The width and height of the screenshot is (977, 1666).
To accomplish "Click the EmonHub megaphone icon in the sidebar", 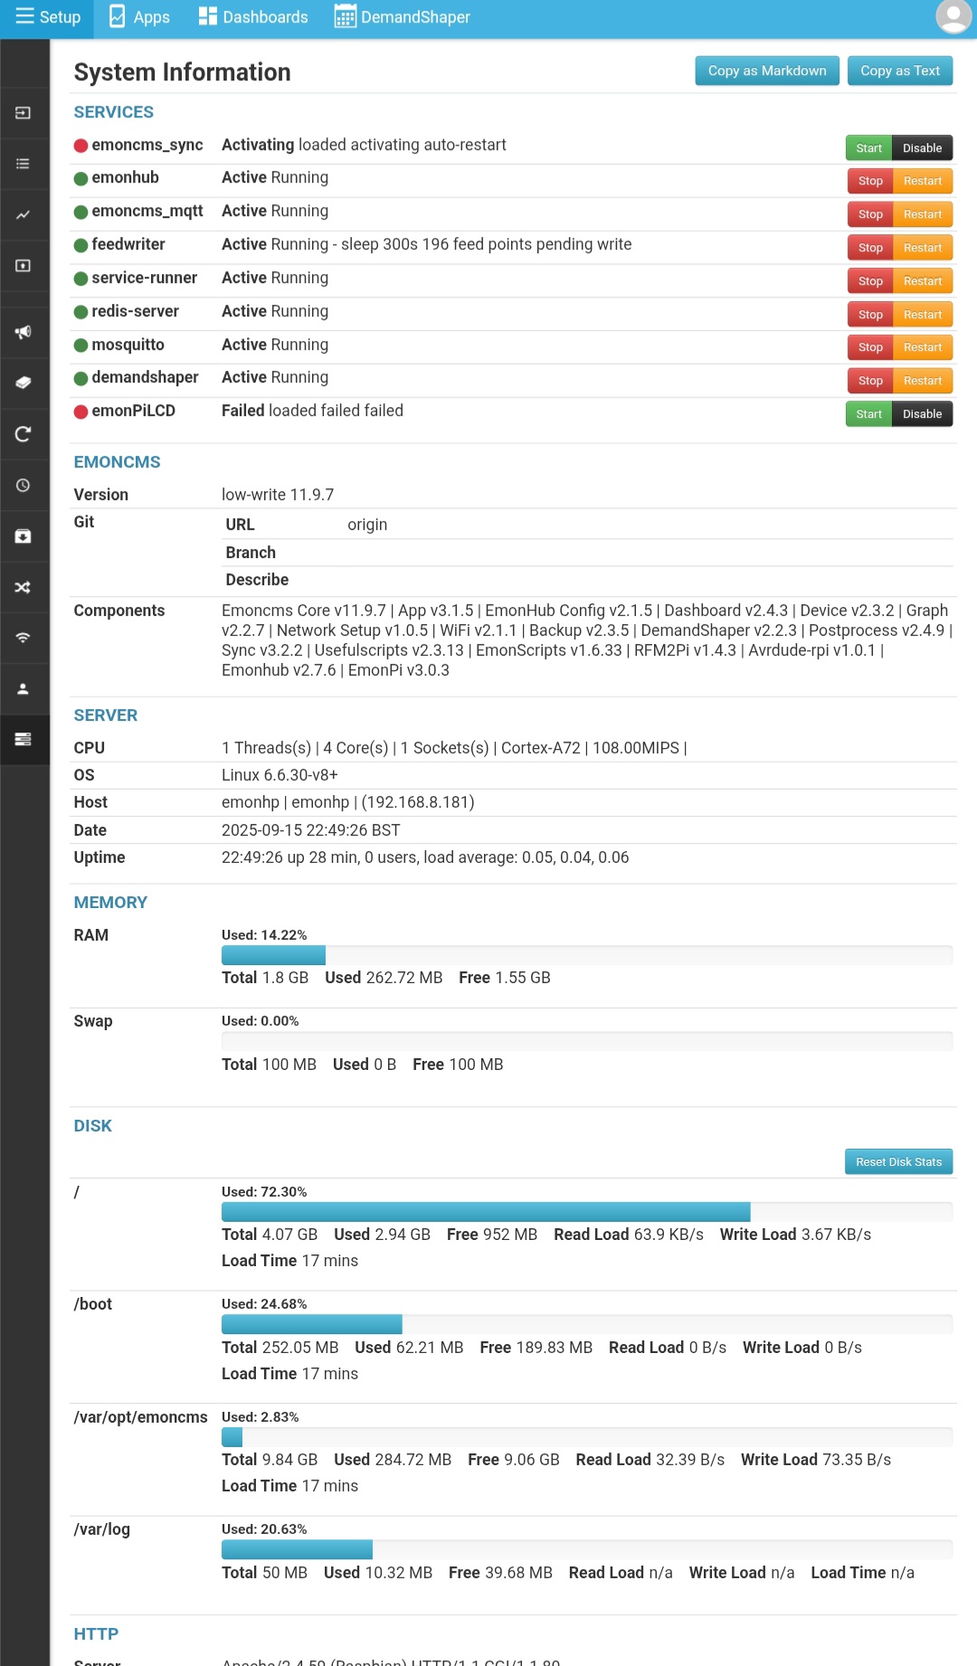I will click(x=24, y=332).
